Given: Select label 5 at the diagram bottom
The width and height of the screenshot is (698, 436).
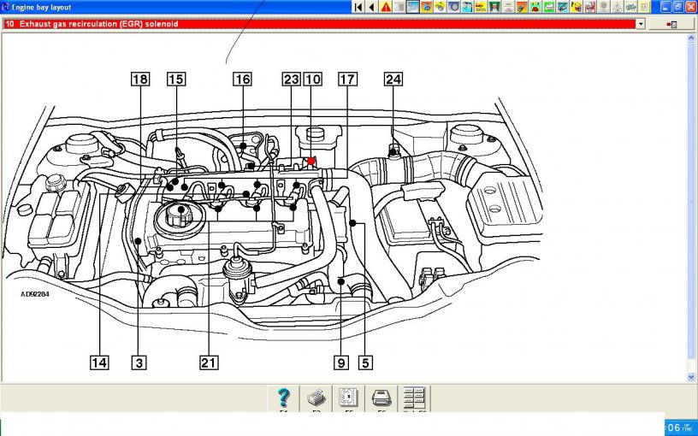Looking at the screenshot, I should coord(365,362).
